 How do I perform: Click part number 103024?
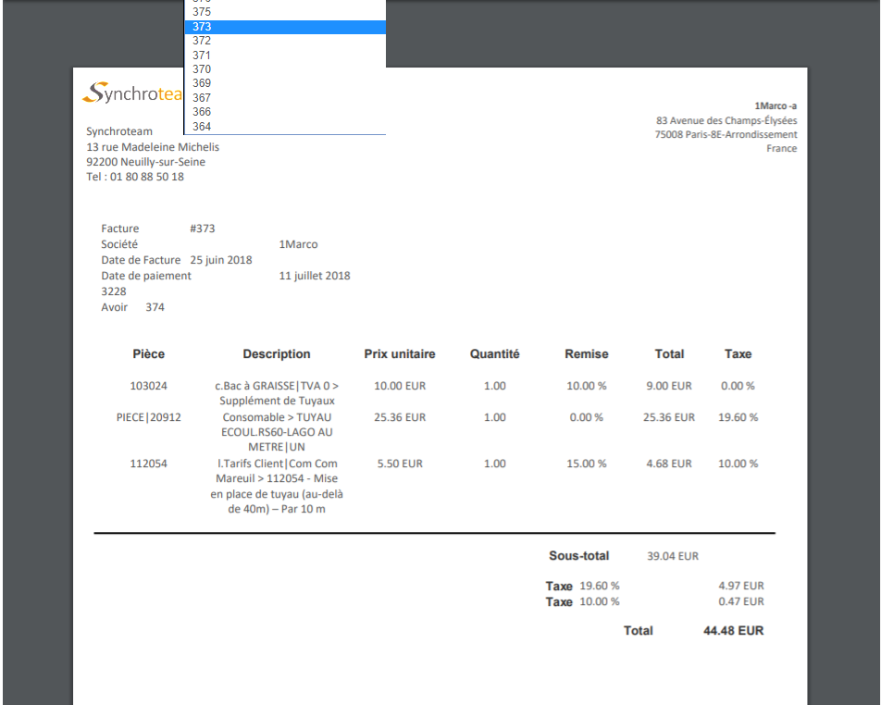tap(148, 386)
